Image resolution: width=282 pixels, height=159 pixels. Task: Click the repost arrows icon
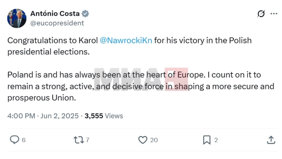tap(79, 140)
